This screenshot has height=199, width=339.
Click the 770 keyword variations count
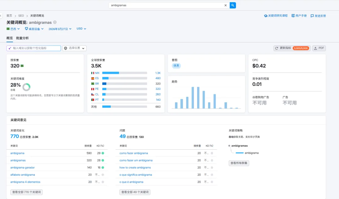pyautogui.click(x=14, y=136)
